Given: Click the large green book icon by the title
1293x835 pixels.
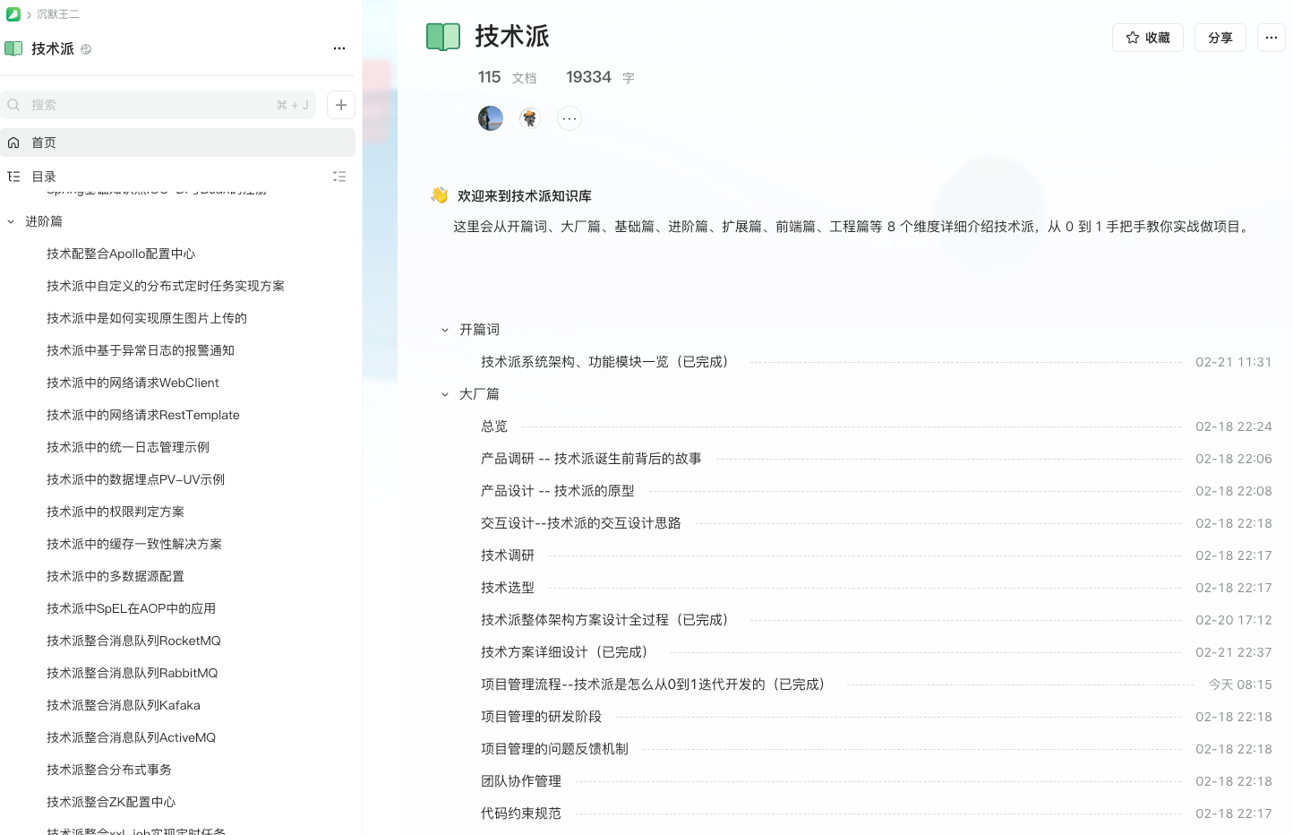Looking at the screenshot, I should coord(443,37).
